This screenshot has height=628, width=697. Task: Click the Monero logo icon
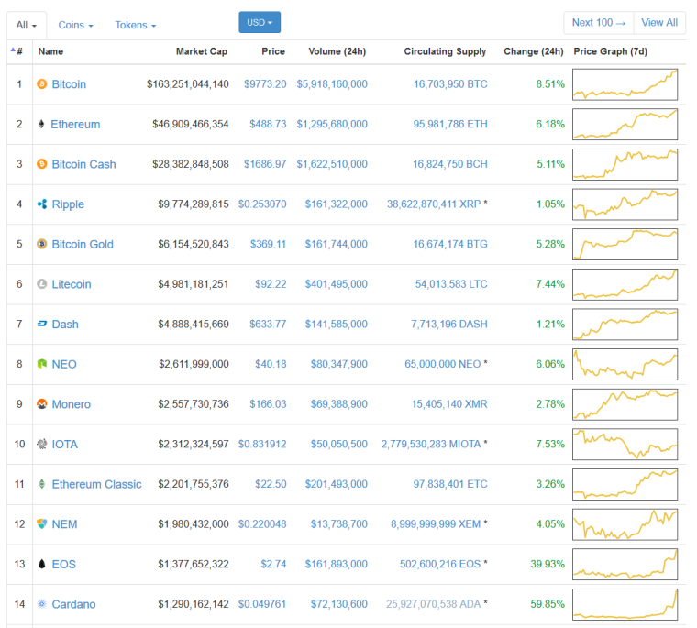click(42, 404)
